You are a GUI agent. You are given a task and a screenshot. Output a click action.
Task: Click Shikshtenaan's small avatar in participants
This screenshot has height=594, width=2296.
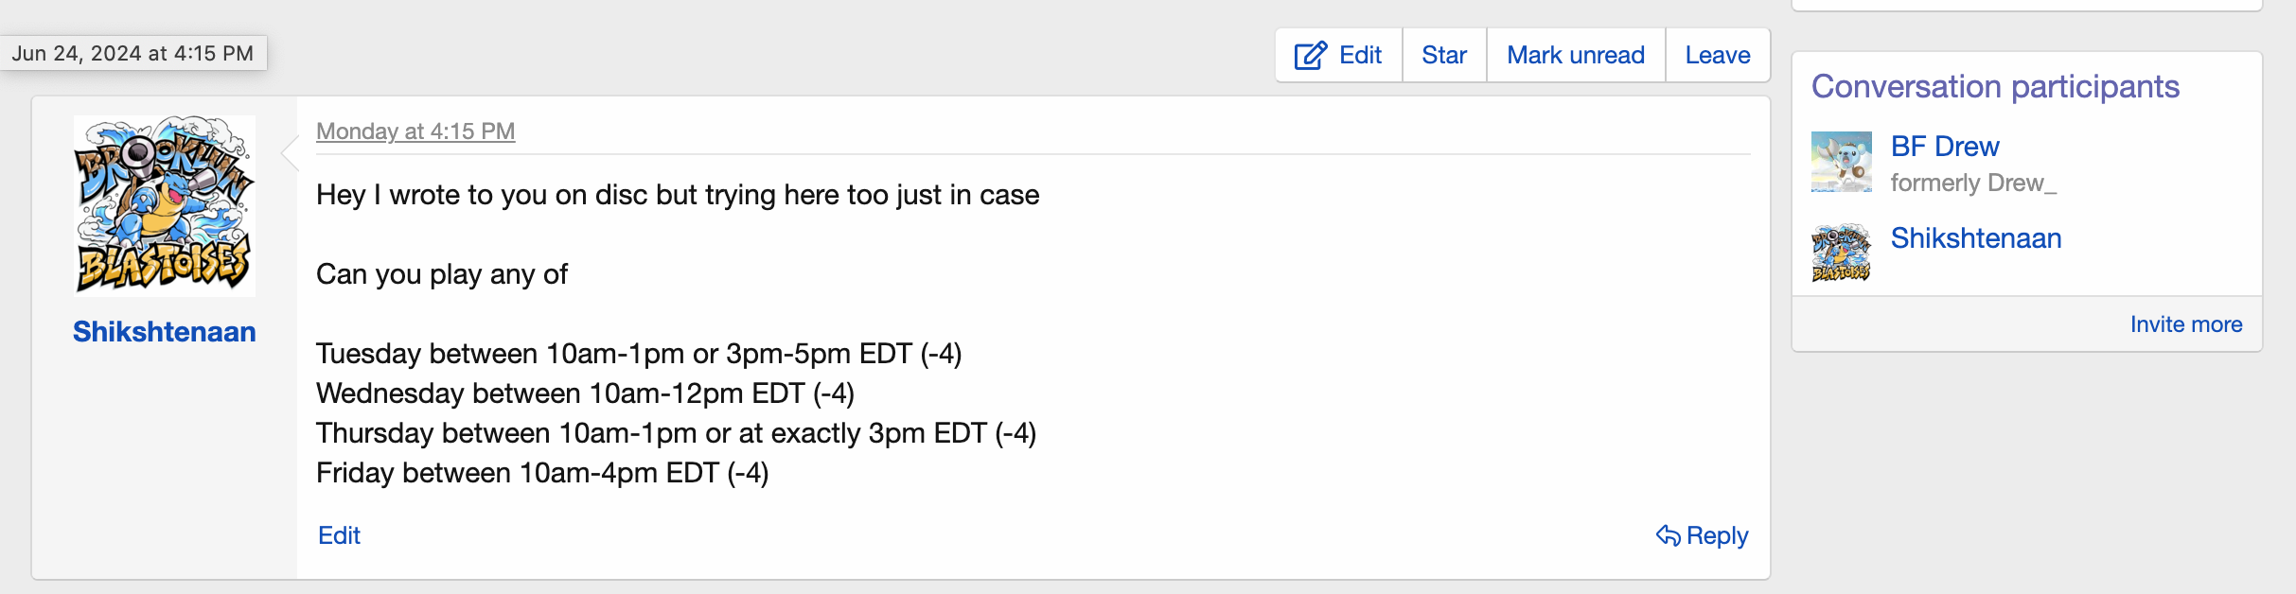tap(1841, 253)
